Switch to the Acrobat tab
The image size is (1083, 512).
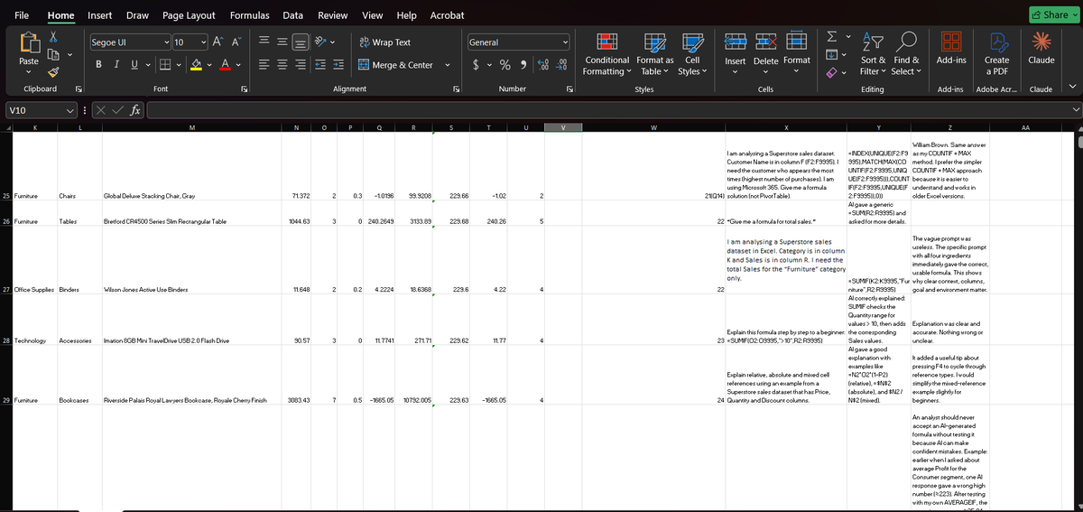pyautogui.click(x=447, y=15)
